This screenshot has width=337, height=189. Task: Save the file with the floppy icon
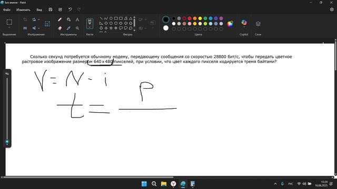click(x=51, y=9)
